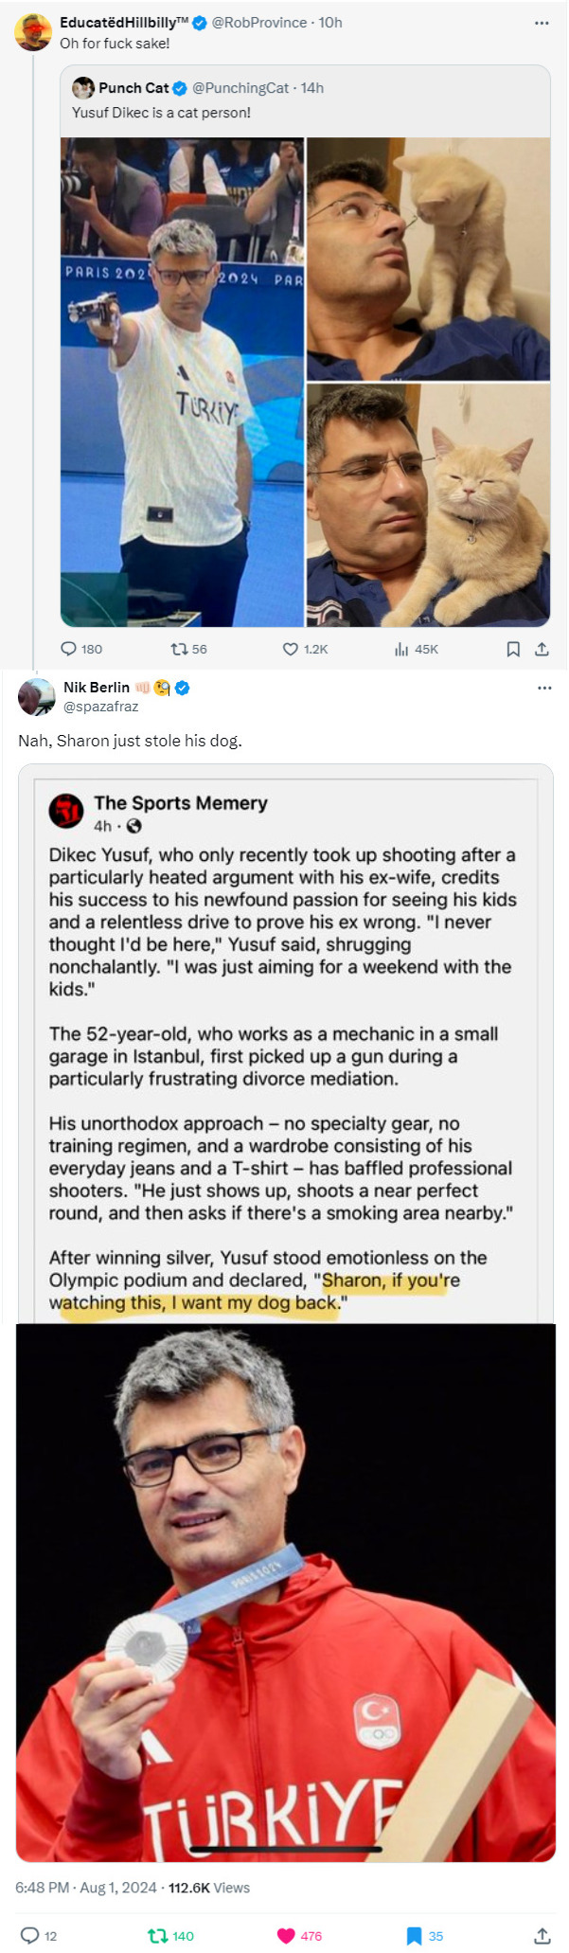
Task: Click Nik Berlin's profile avatar
Action: (37, 697)
